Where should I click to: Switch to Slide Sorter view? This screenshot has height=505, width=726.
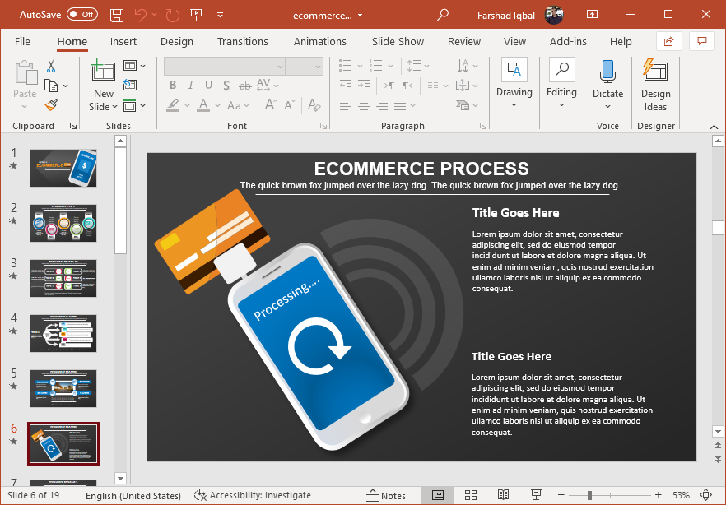click(471, 495)
